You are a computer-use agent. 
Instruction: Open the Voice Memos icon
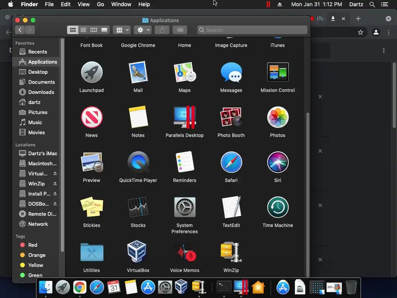186,253
